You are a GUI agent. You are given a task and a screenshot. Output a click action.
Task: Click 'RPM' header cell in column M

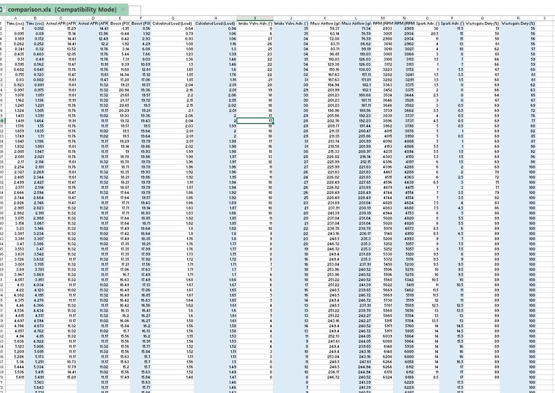pyautogui.click(x=383, y=23)
